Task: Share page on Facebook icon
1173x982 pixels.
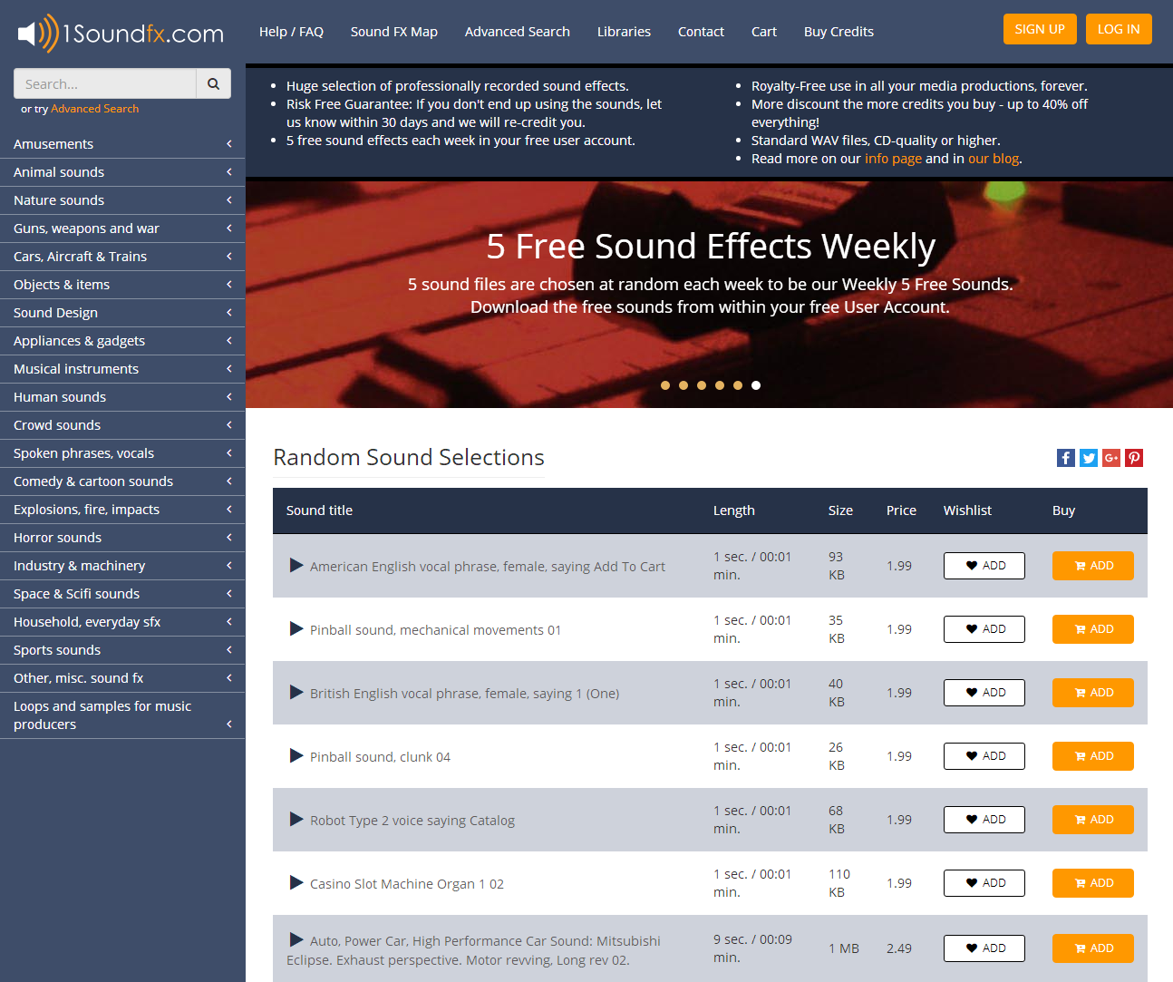Action: [x=1066, y=458]
